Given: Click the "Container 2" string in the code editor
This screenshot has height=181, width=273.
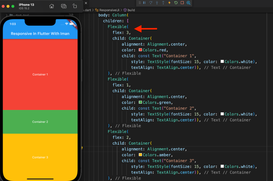Looking at the screenshot, I should (x=179, y=108).
